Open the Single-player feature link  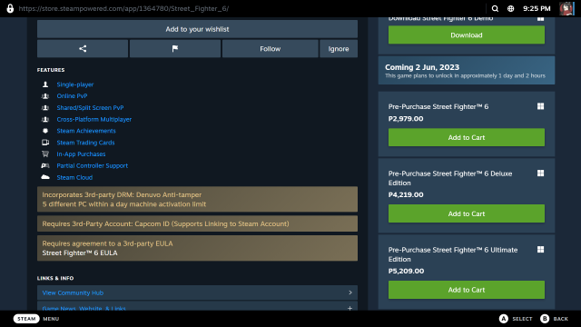pyautogui.click(x=74, y=84)
